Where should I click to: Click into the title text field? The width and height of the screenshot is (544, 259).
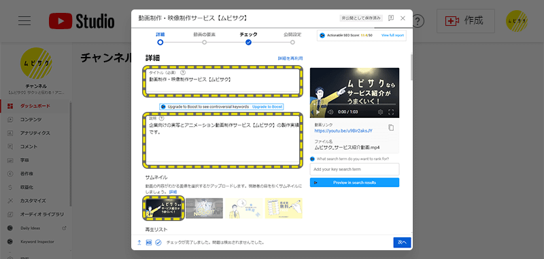click(222, 81)
